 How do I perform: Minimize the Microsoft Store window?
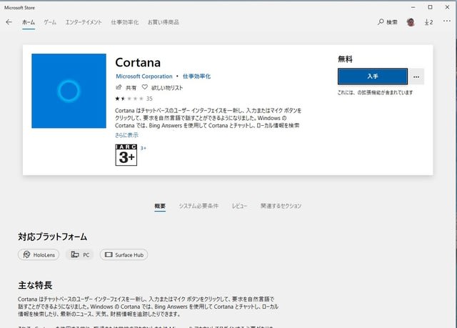(x=413, y=7)
